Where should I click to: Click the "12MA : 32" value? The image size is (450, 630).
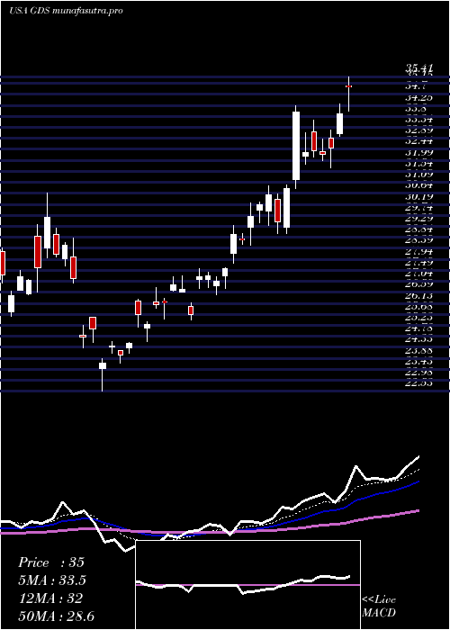(50, 598)
